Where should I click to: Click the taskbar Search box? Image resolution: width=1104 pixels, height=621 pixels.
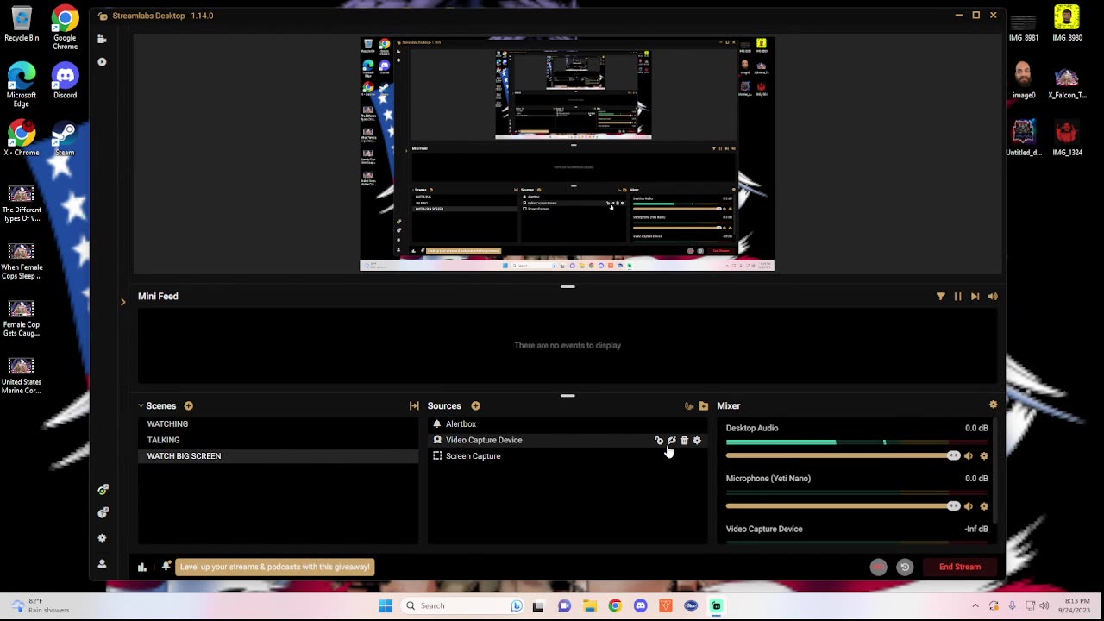pyautogui.click(x=464, y=605)
